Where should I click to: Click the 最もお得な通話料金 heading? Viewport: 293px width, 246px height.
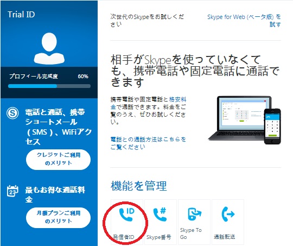[55, 194]
